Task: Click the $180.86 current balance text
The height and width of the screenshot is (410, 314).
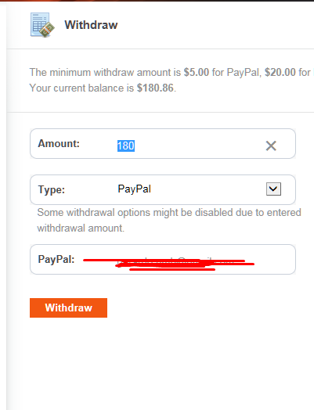Action: point(155,88)
